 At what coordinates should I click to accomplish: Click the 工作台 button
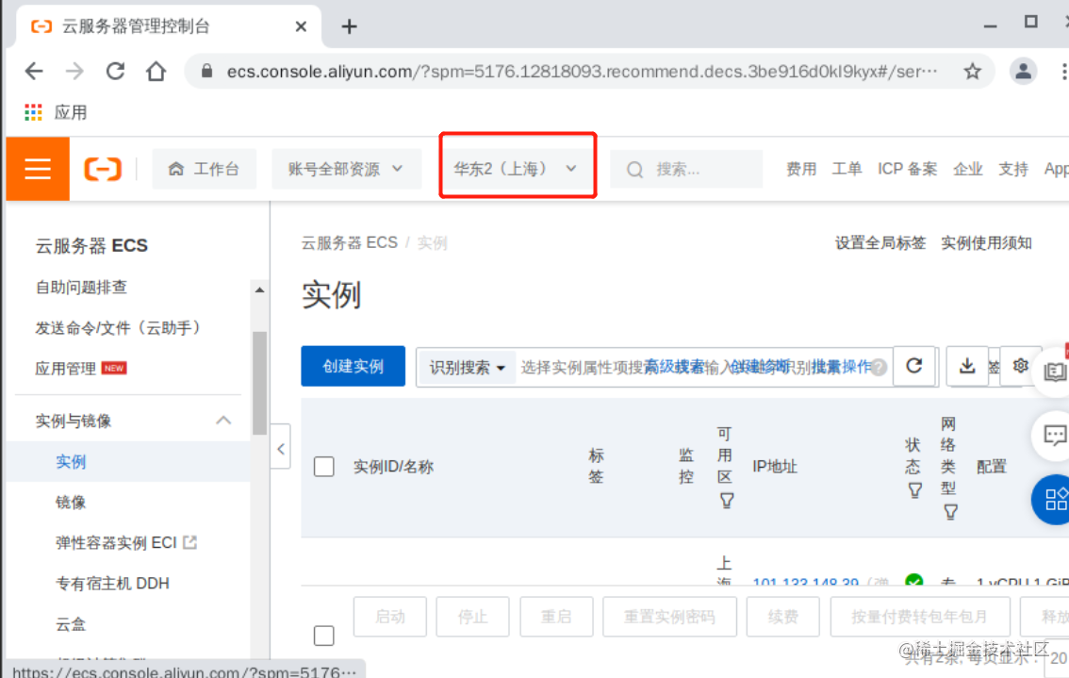(204, 169)
